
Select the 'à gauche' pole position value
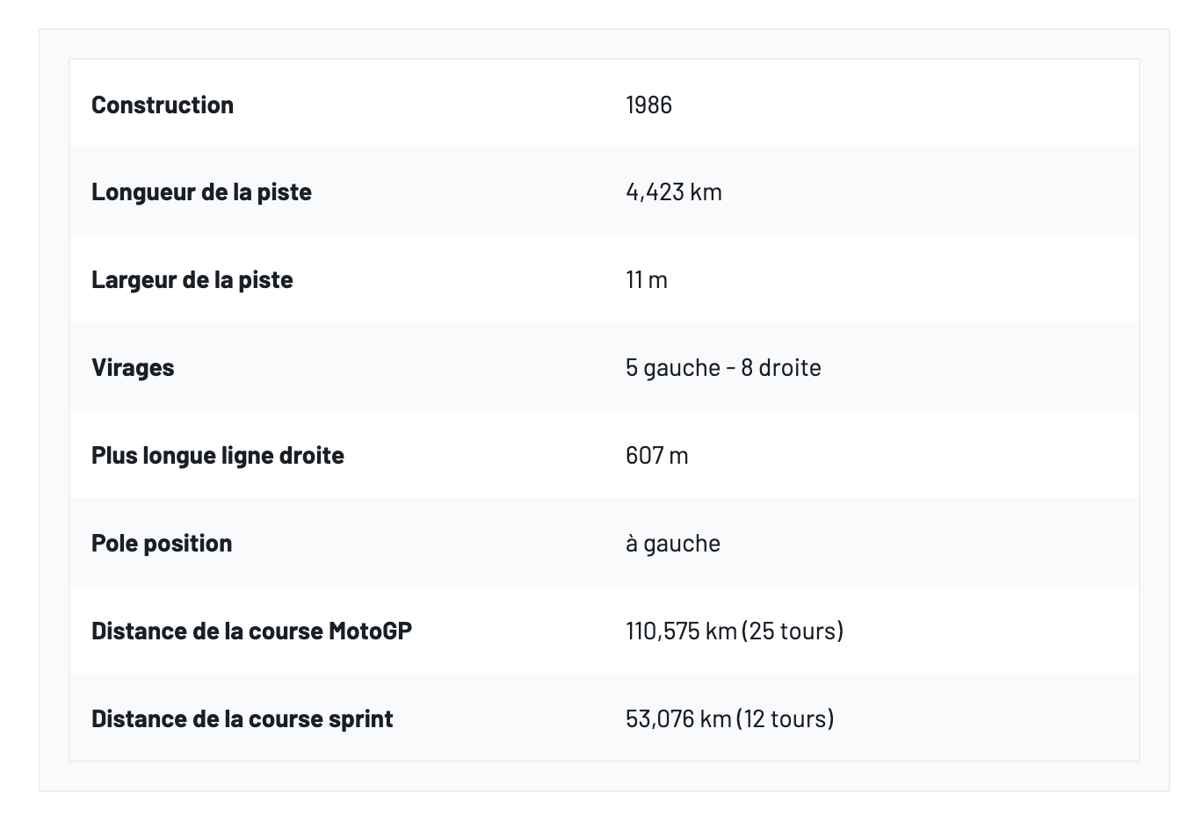672,543
